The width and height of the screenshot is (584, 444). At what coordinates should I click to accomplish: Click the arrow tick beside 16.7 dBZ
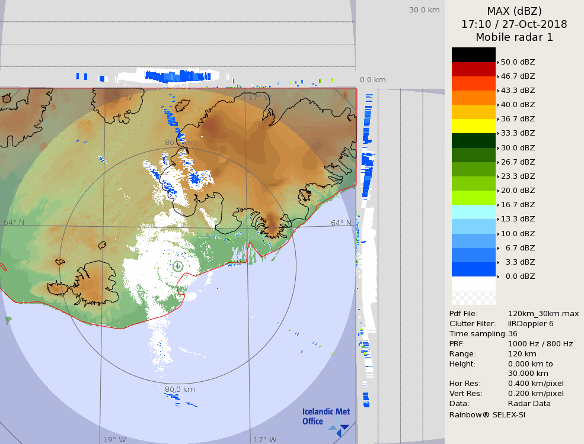coord(498,205)
